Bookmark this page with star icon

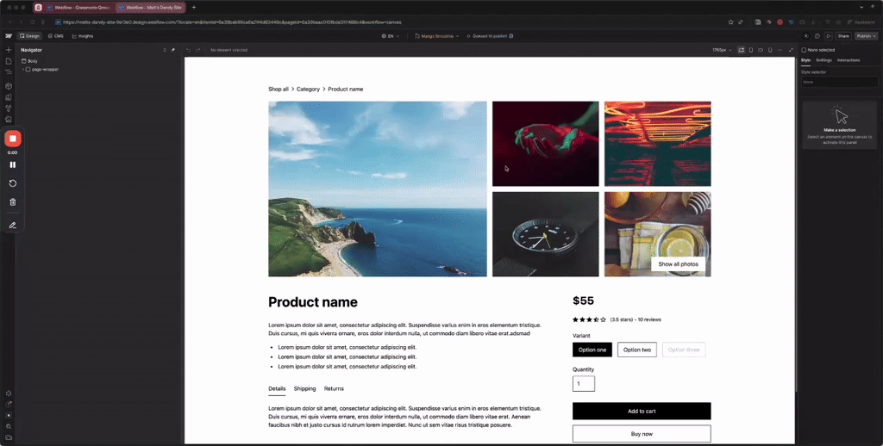[731, 22]
